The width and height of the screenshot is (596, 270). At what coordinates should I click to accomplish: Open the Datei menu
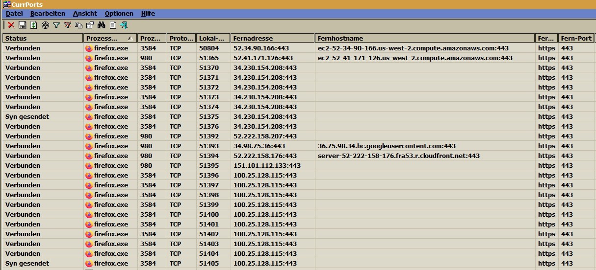pyautogui.click(x=14, y=14)
